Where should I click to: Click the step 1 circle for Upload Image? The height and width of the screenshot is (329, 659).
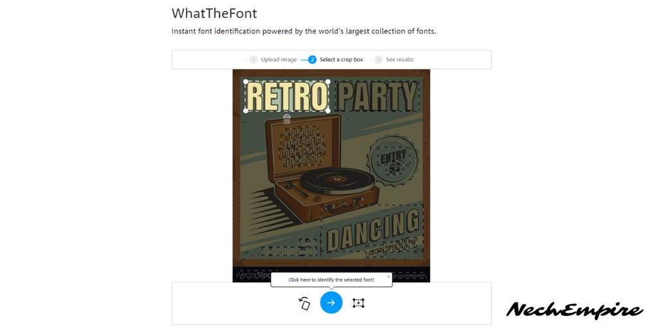[x=253, y=60]
